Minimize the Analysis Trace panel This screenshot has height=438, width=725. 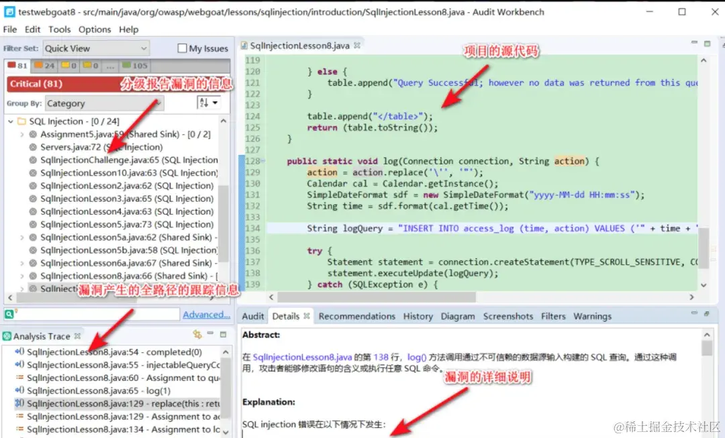click(x=210, y=333)
